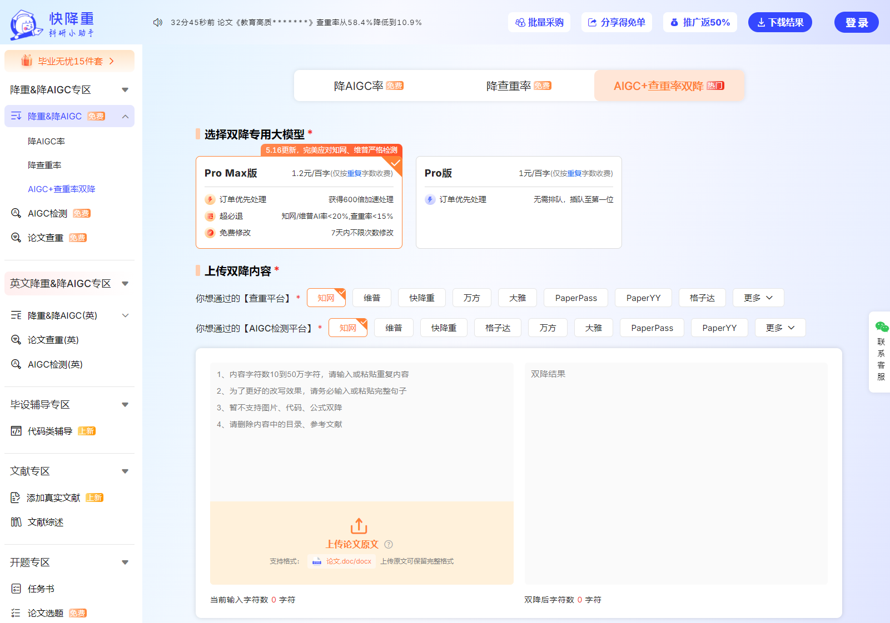The height and width of the screenshot is (623, 890).
Task: Click the WeChat customer service icon
Action: tap(882, 326)
